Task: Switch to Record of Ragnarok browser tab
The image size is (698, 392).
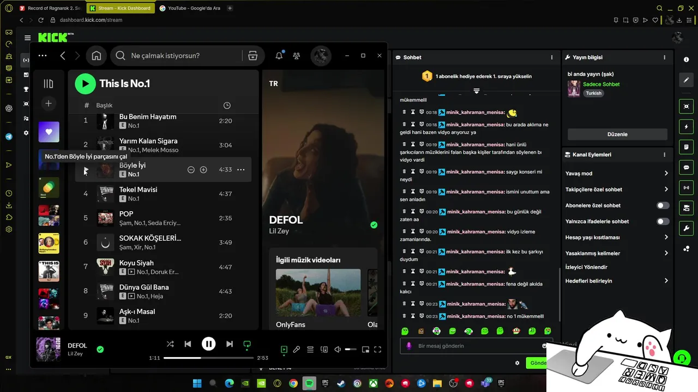Action: coord(50,8)
